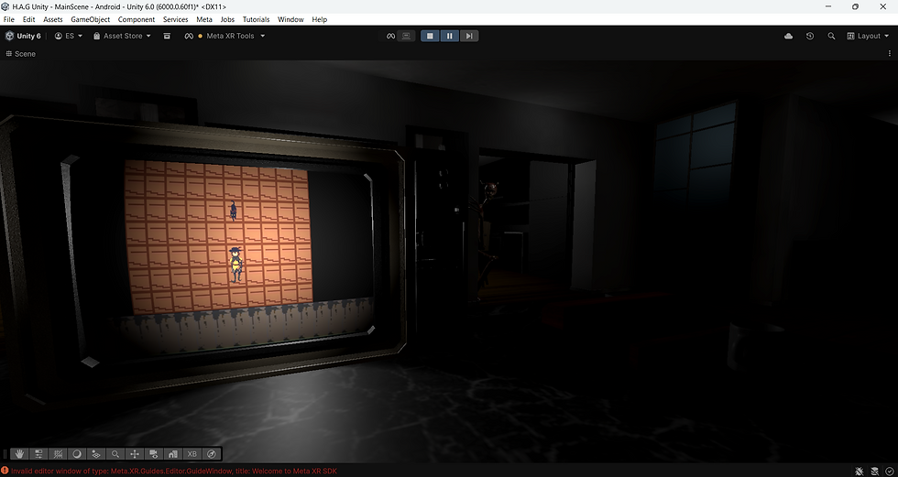Open the undo history icon
This screenshot has height=477, width=898.
[x=810, y=36]
